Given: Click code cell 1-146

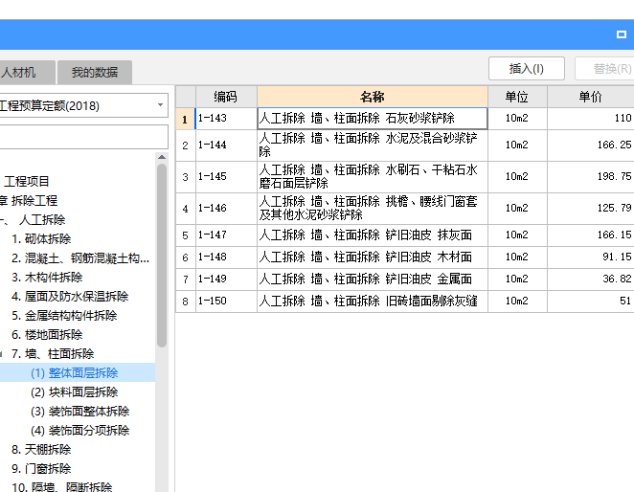Looking at the screenshot, I should click(226, 209).
